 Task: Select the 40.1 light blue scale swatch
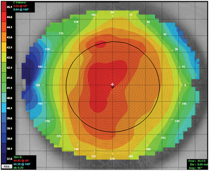[x=4, y=108]
